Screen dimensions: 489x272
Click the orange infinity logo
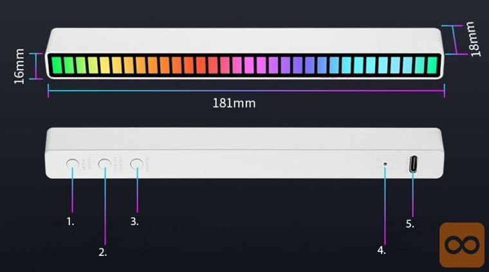pyautogui.click(x=461, y=244)
